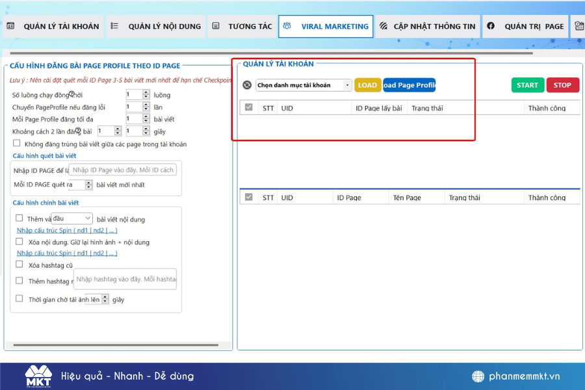Click the list icon on Quản Lý Nội Dung

click(114, 27)
